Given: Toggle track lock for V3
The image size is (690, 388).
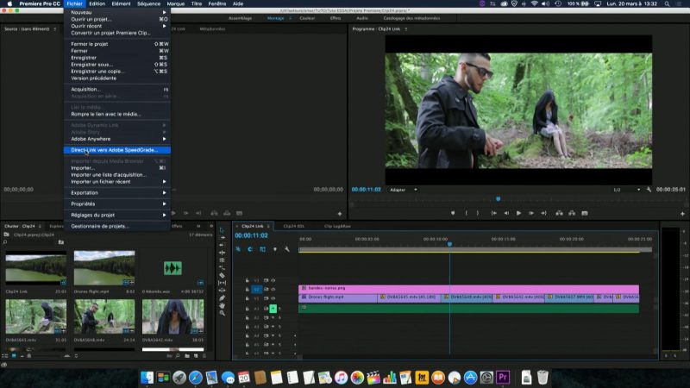Looking at the screenshot, I should coord(248,280).
